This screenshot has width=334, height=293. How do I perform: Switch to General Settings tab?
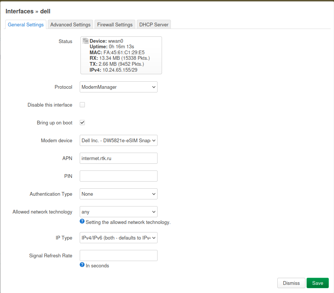coord(26,25)
